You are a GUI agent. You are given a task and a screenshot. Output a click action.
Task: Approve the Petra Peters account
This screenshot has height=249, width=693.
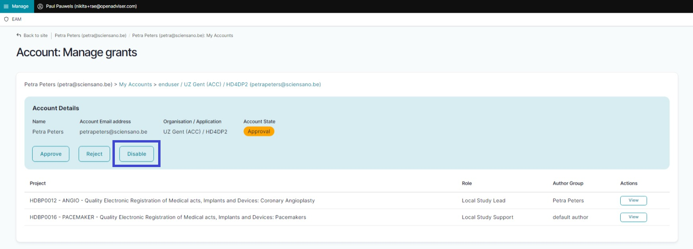point(51,154)
